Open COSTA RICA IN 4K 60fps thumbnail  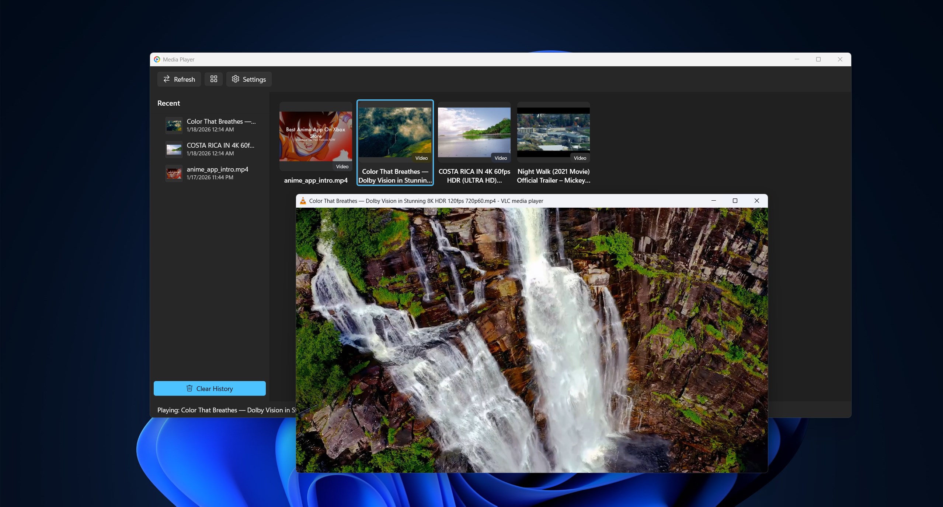tap(474, 133)
